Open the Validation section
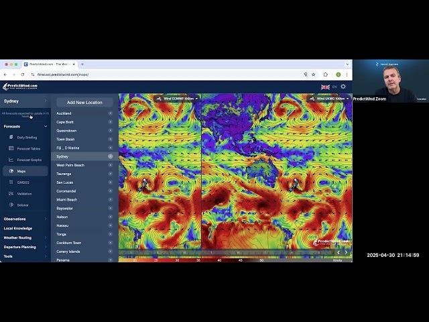The image size is (429, 322). 24,194
